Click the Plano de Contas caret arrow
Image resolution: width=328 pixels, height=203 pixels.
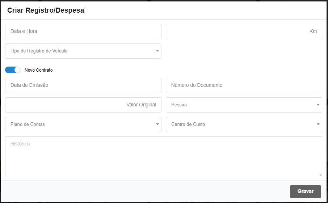tap(157, 124)
